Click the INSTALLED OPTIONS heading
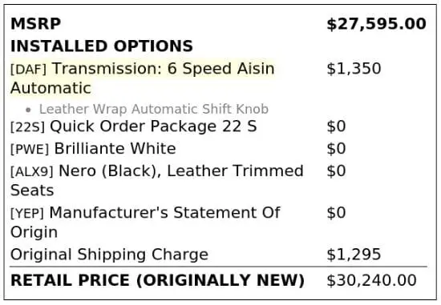 tap(102, 46)
